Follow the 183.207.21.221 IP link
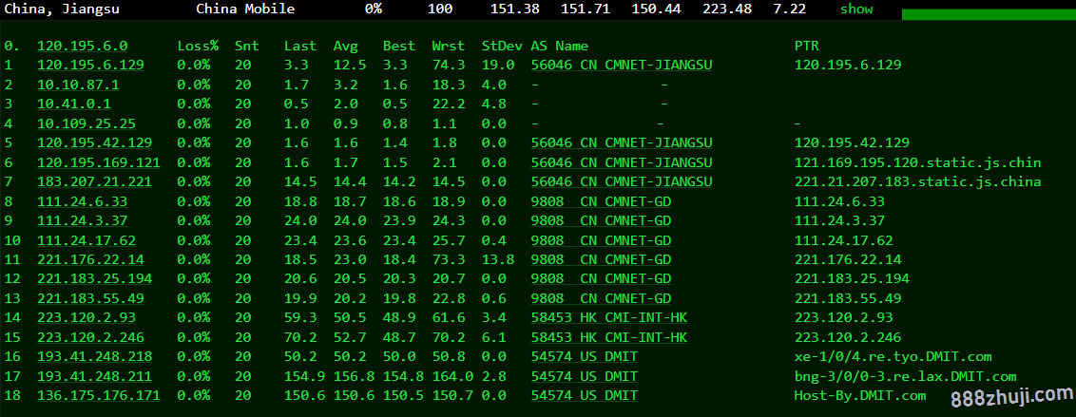Viewport: 1076px width, 417px height. (x=95, y=181)
